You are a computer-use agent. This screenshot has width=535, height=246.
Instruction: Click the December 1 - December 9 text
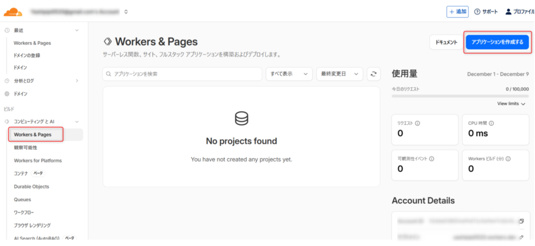498,74
